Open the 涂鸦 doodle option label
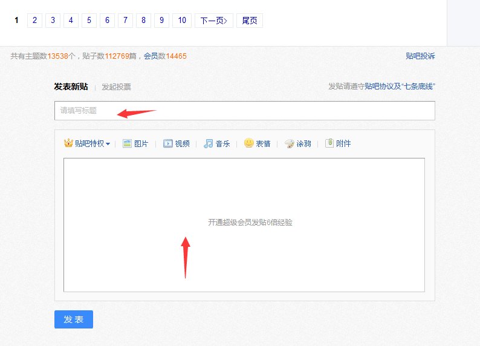Viewport: 480px width, 346px height. coord(303,143)
